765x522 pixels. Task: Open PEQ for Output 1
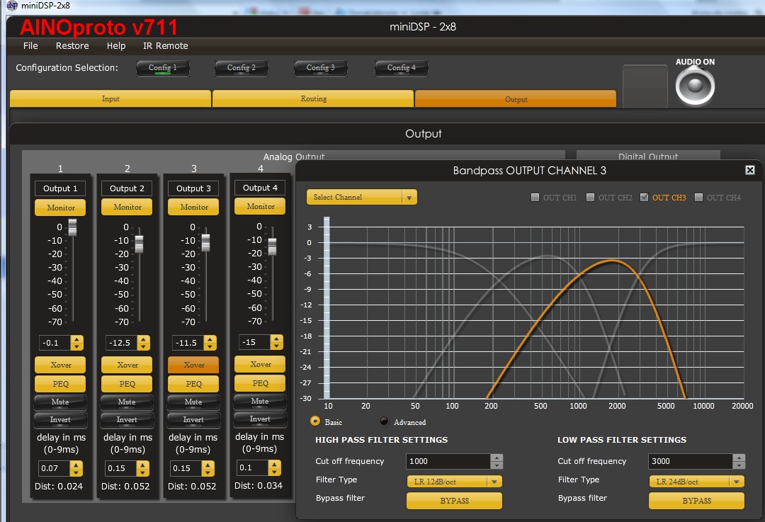(x=60, y=384)
